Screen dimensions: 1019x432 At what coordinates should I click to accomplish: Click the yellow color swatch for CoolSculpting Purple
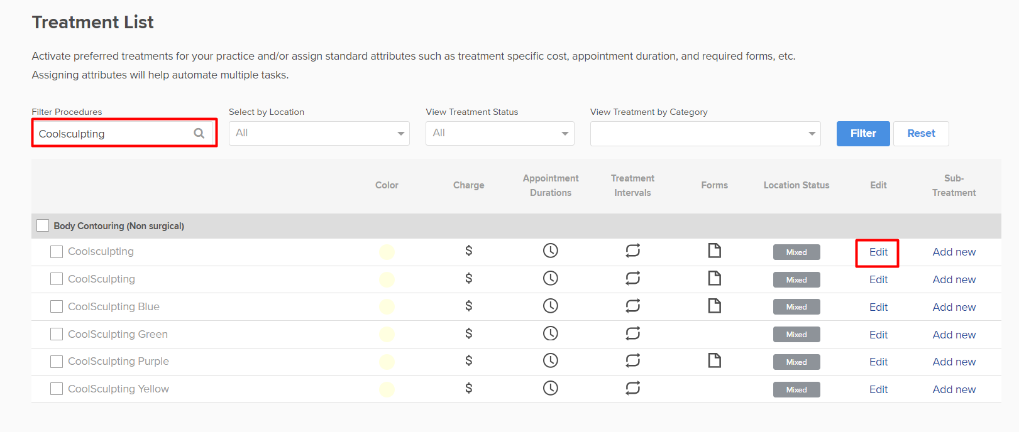tap(387, 362)
